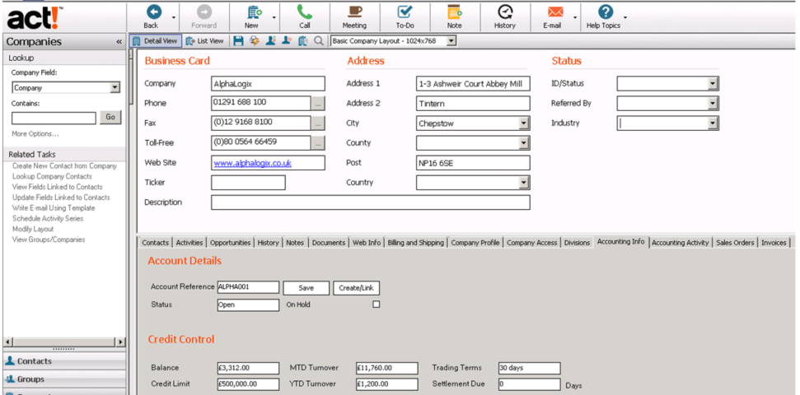
Task: Expand the Company Field lookup dropdown
Action: (115, 88)
